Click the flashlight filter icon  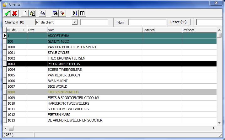click(x=62, y=13)
